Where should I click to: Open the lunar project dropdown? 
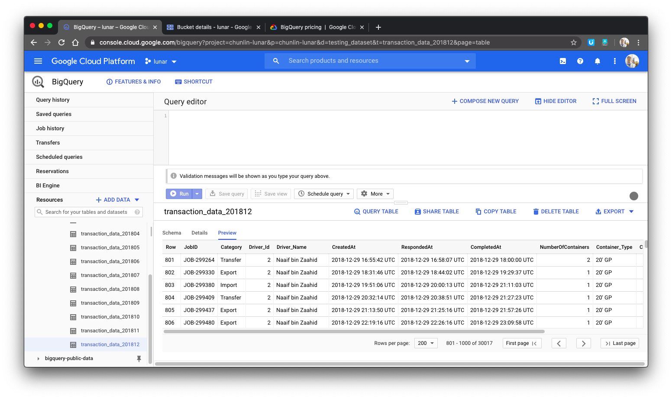[160, 61]
